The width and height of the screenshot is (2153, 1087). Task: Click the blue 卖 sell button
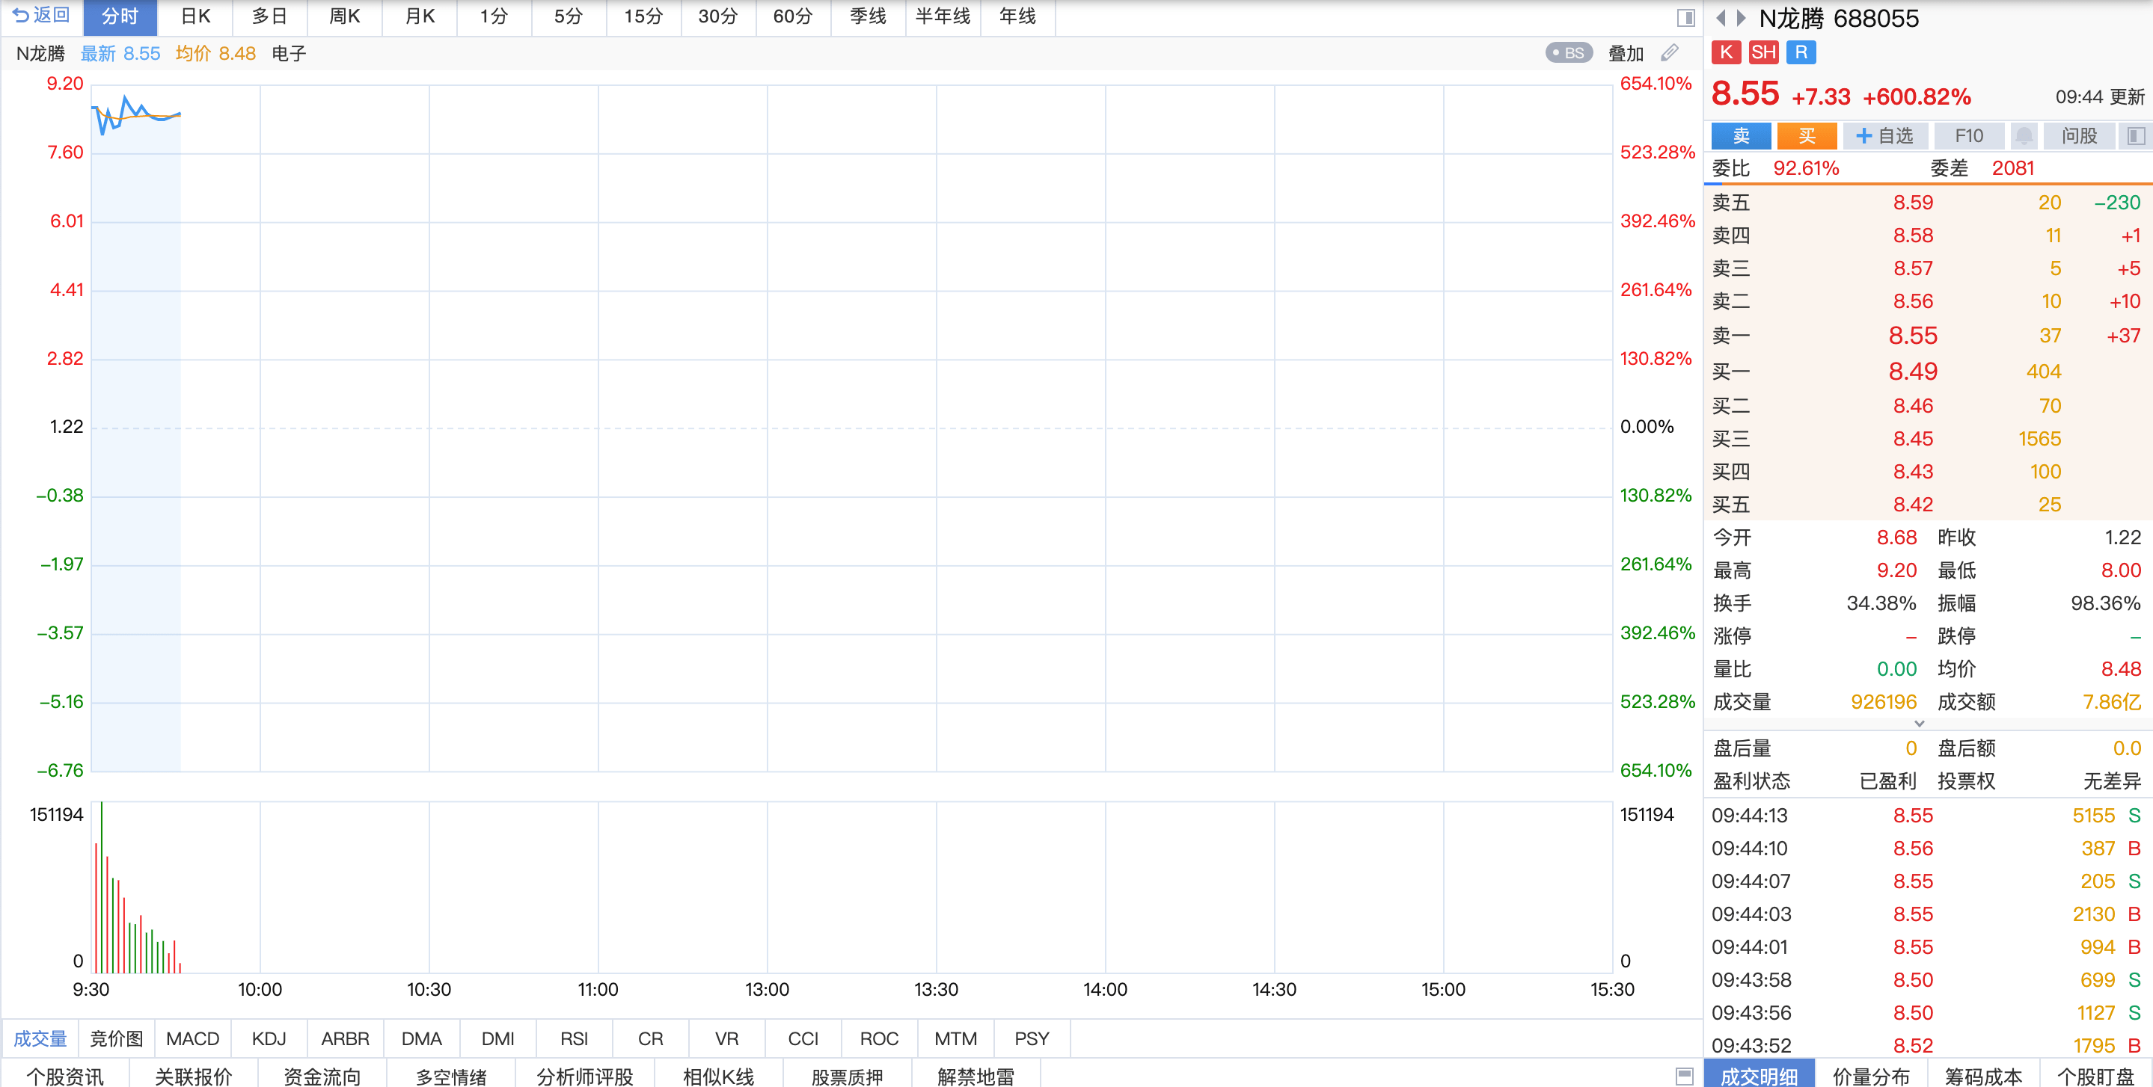(1741, 136)
